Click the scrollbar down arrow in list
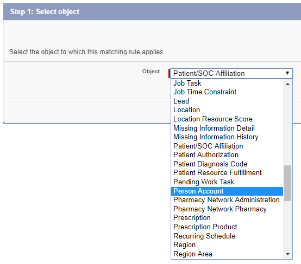The height and width of the screenshot is (264, 301). [x=287, y=254]
